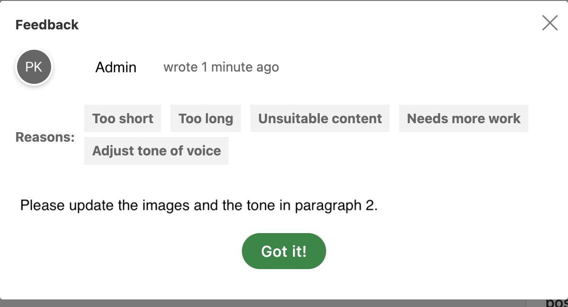
Task: Select the 'Too long' reason tag
Action: (x=205, y=118)
